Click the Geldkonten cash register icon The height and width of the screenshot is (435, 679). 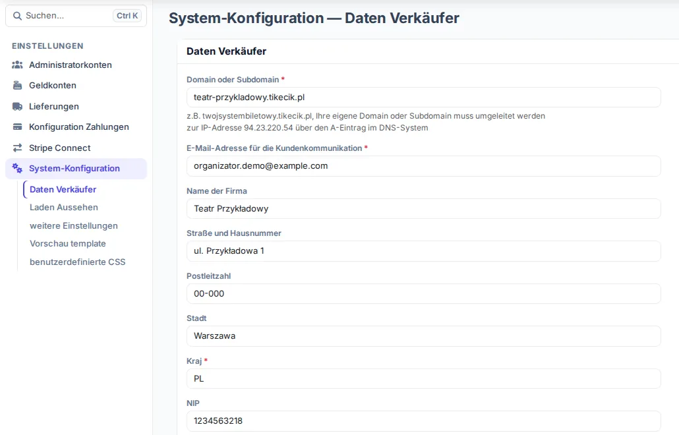(17, 85)
